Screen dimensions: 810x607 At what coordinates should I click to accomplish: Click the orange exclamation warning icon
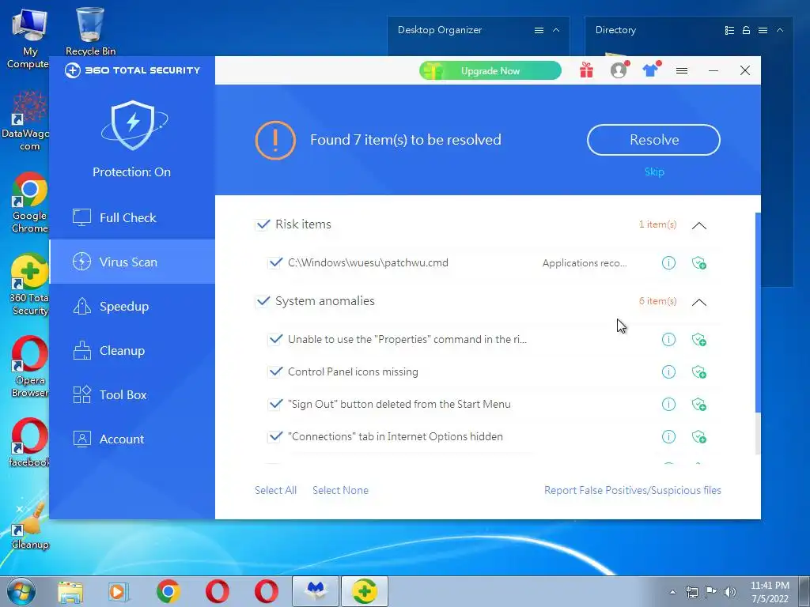point(275,140)
